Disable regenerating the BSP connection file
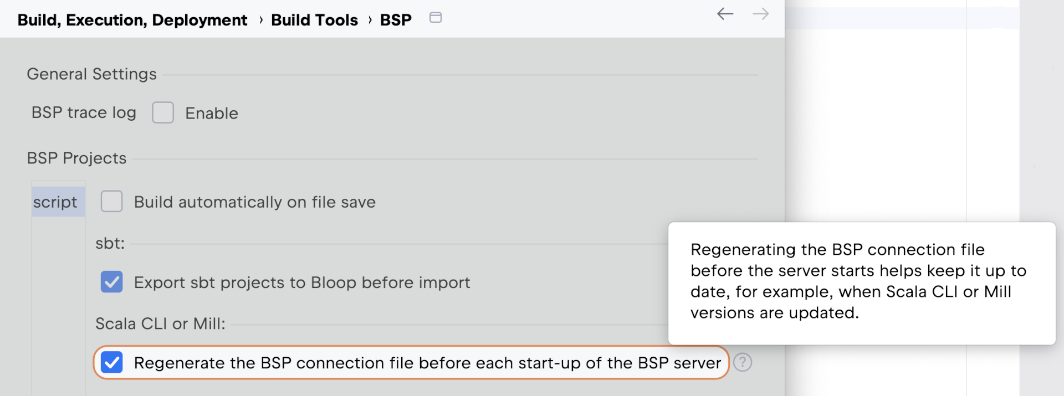The height and width of the screenshot is (396, 1064). click(x=112, y=363)
